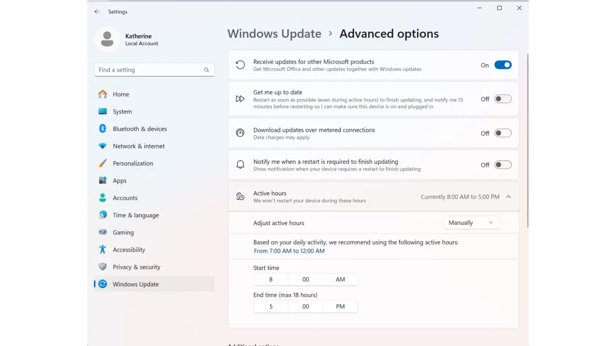Click the Gaming controller icon
Screen dimensions: 616x346
[102, 232]
